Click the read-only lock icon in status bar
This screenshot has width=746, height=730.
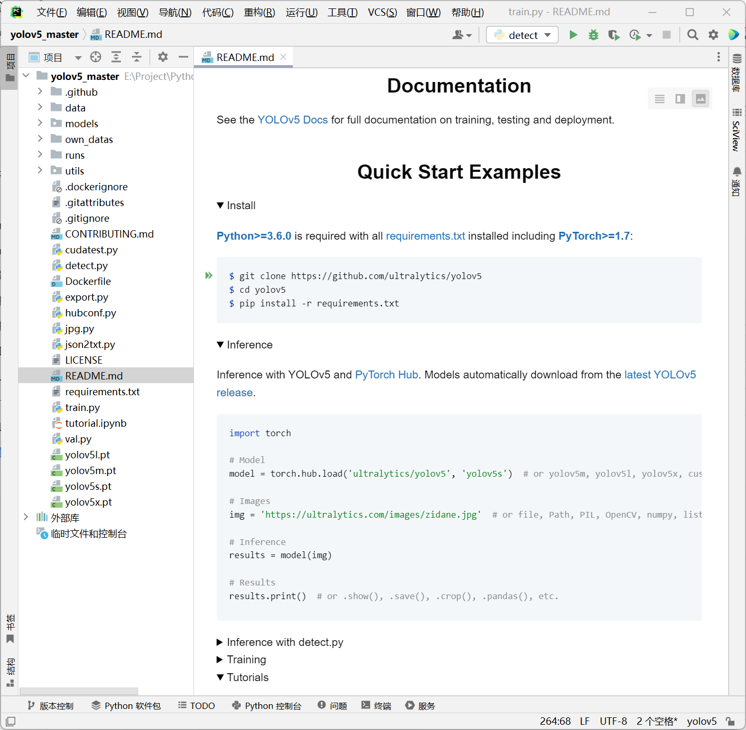coord(730,721)
